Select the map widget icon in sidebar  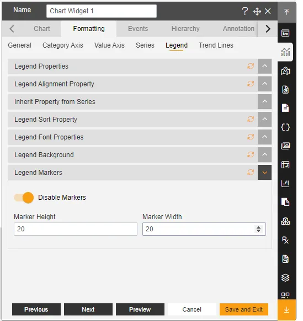tap(285, 71)
